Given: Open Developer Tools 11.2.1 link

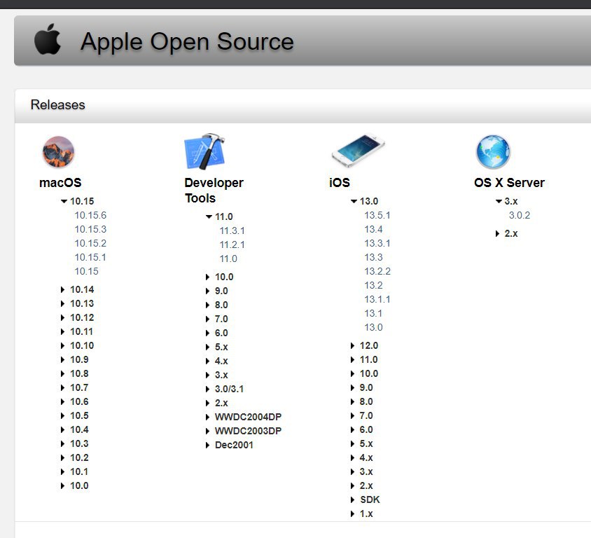Looking at the screenshot, I should [232, 244].
